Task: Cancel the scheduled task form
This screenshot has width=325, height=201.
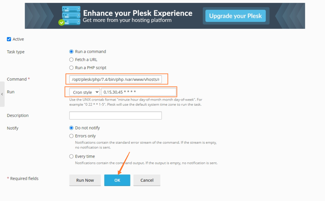Action: point(147,180)
